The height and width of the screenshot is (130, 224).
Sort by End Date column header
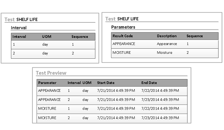[x=149, y=83]
